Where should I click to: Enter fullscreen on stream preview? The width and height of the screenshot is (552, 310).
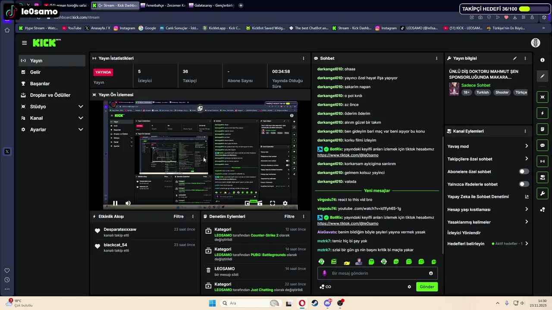pos(273,203)
